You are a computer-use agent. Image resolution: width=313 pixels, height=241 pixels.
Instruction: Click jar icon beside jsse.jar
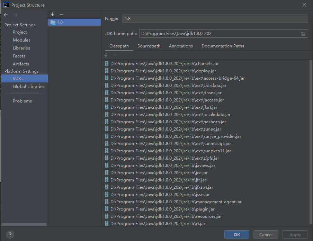click(x=107, y=195)
